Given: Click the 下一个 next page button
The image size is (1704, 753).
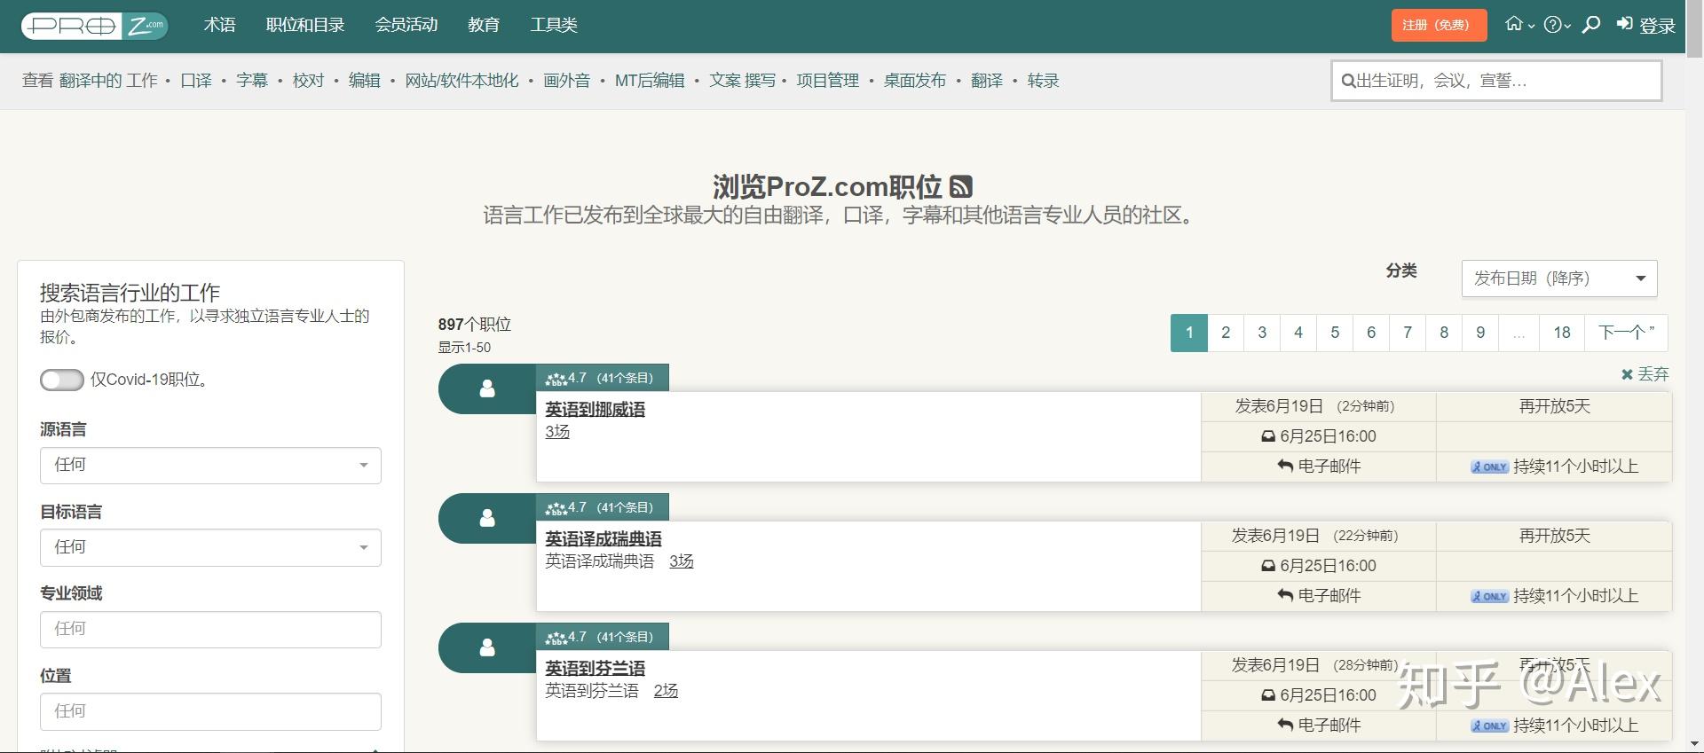Looking at the screenshot, I should click(1627, 333).
